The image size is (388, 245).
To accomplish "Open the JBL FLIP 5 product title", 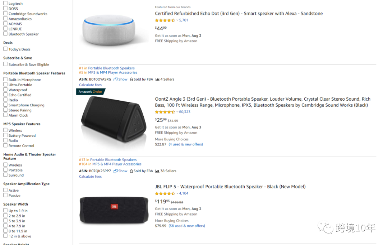I will (230, 187).
